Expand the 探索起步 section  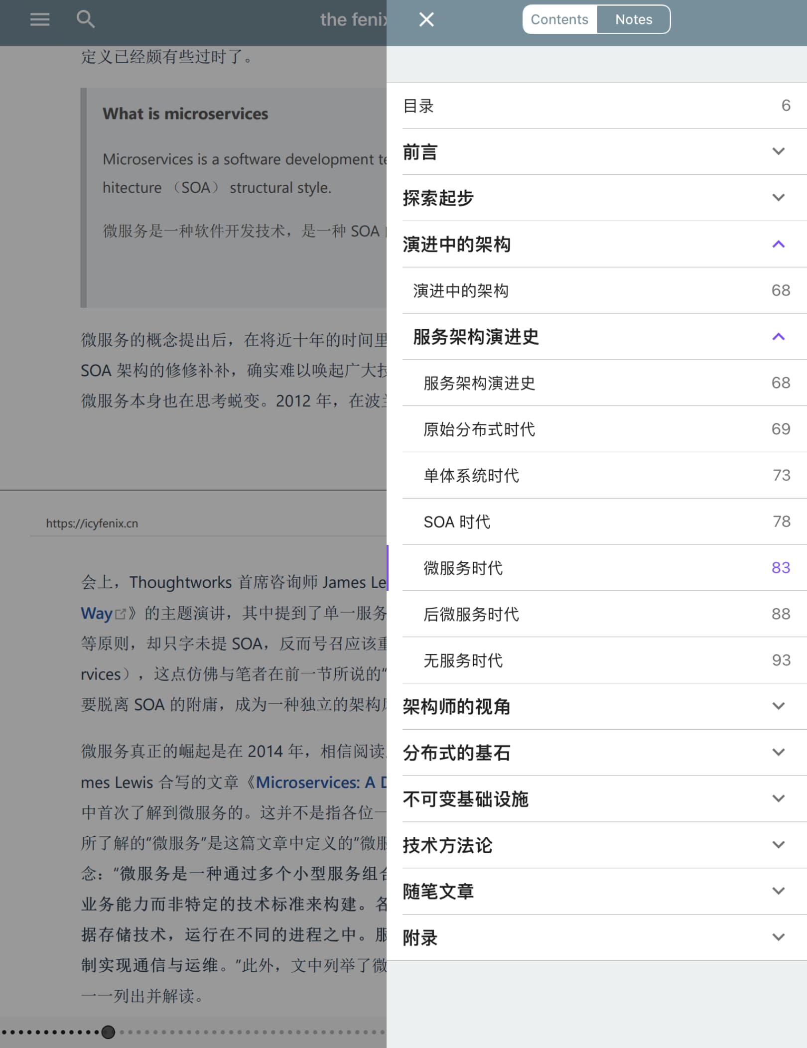pos(778,198)
